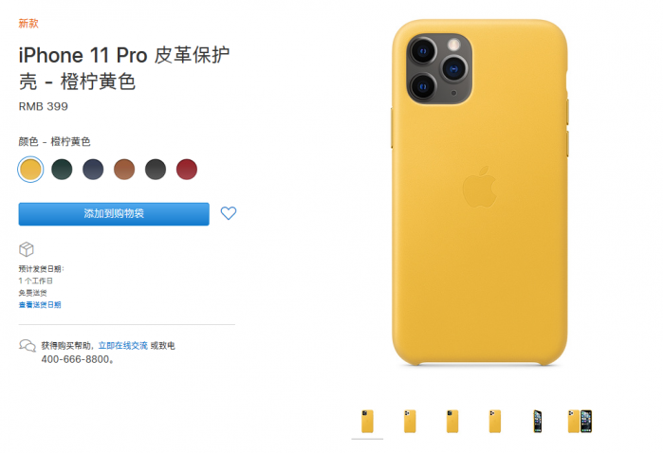Open the 查看送货日期 link
This screenshot has width=664, height=453.
tap(40, 304)
